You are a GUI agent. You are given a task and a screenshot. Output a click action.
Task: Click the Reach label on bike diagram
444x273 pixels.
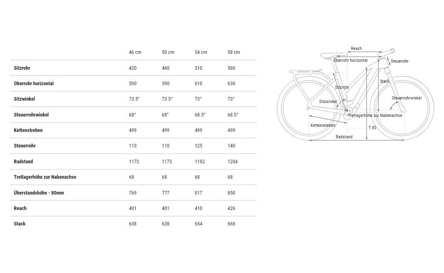pos(356,49)
